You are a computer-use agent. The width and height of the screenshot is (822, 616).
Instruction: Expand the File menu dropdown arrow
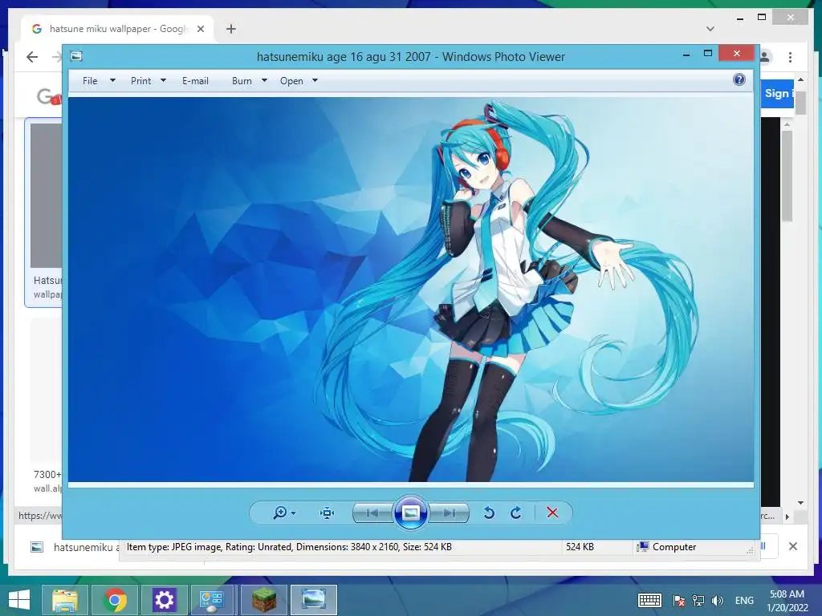click(112, 81)
